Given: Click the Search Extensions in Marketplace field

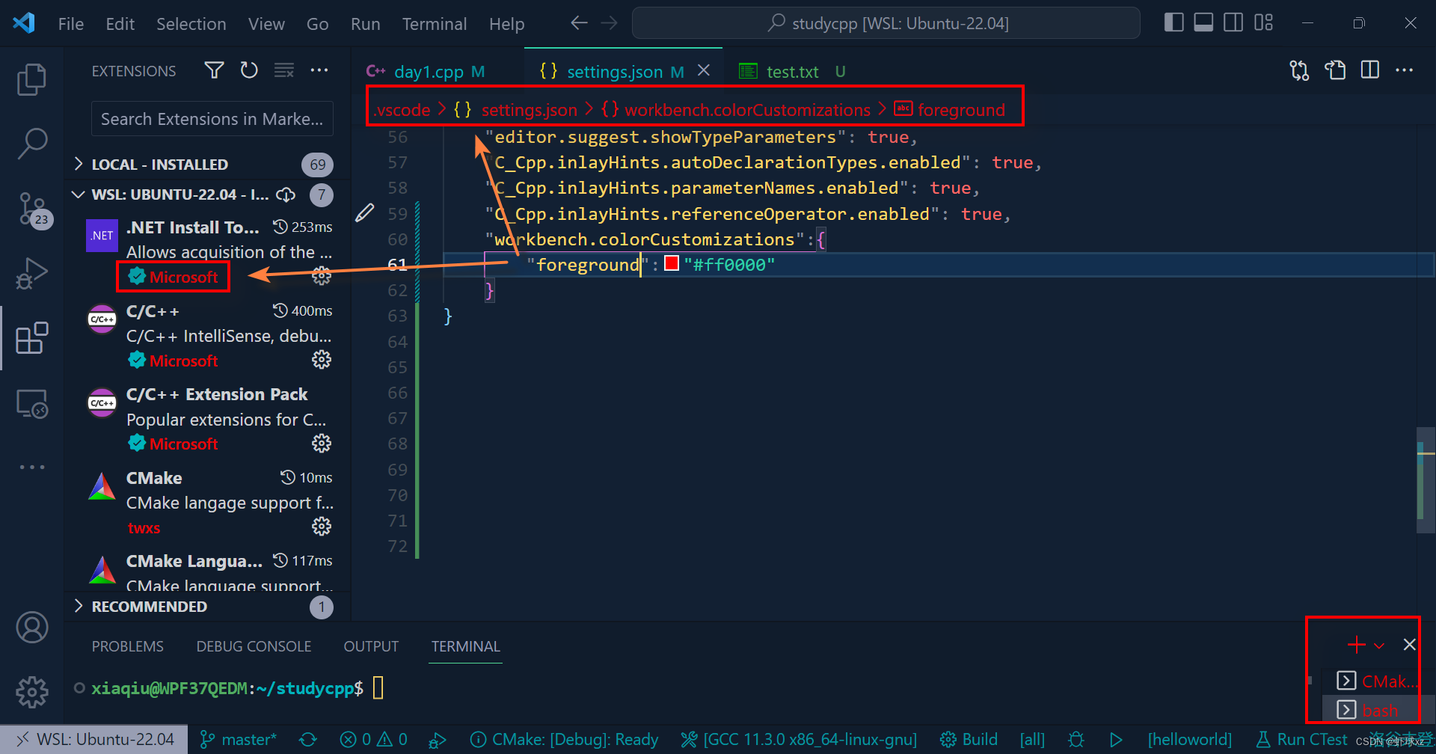Looking at the screenshot, I should [212, 119].
